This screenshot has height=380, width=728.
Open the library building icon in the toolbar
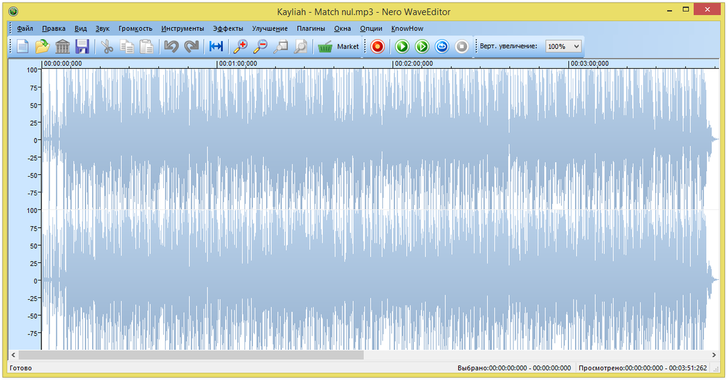(x=62, y=46)
